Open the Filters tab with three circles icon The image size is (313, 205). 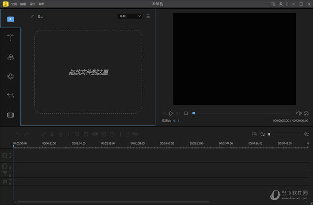click(11, 58)
